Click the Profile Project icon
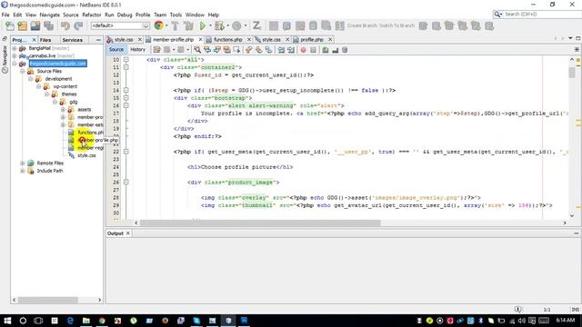Screen dimensions: 582x327 (x=236, y=25)
